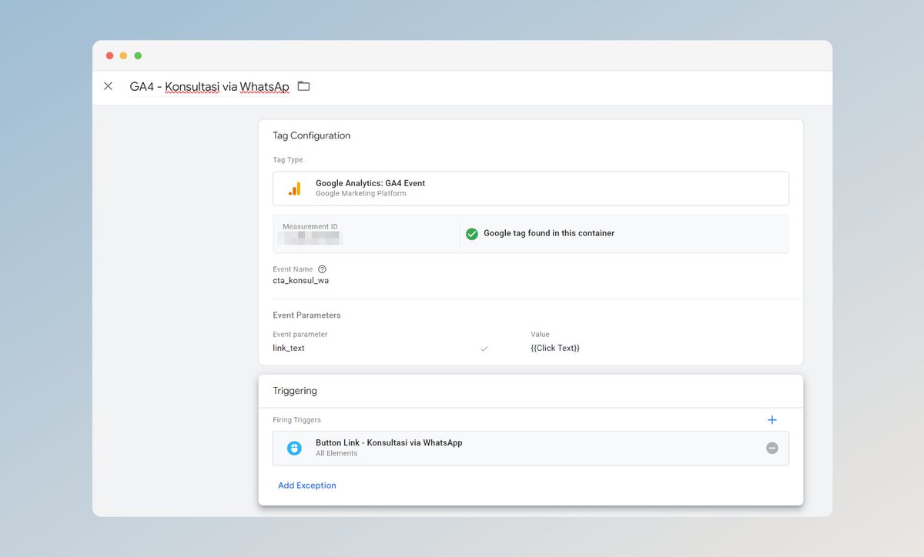The width and height of the screenshot is (924, 557).
Task: Click the yellow window minimize button
Action: [x=124, y=55]
